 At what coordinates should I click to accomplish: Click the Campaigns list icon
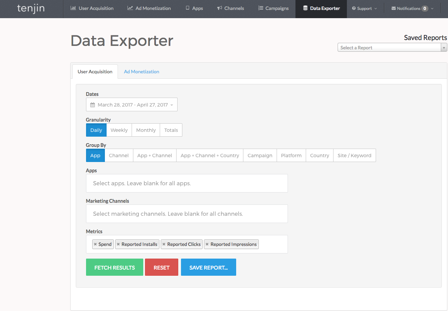click(261, 8)
